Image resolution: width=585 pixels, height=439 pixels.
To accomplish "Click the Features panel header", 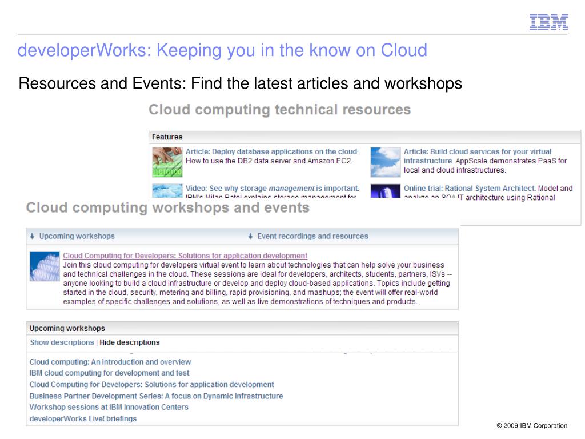I will [364, 137].
